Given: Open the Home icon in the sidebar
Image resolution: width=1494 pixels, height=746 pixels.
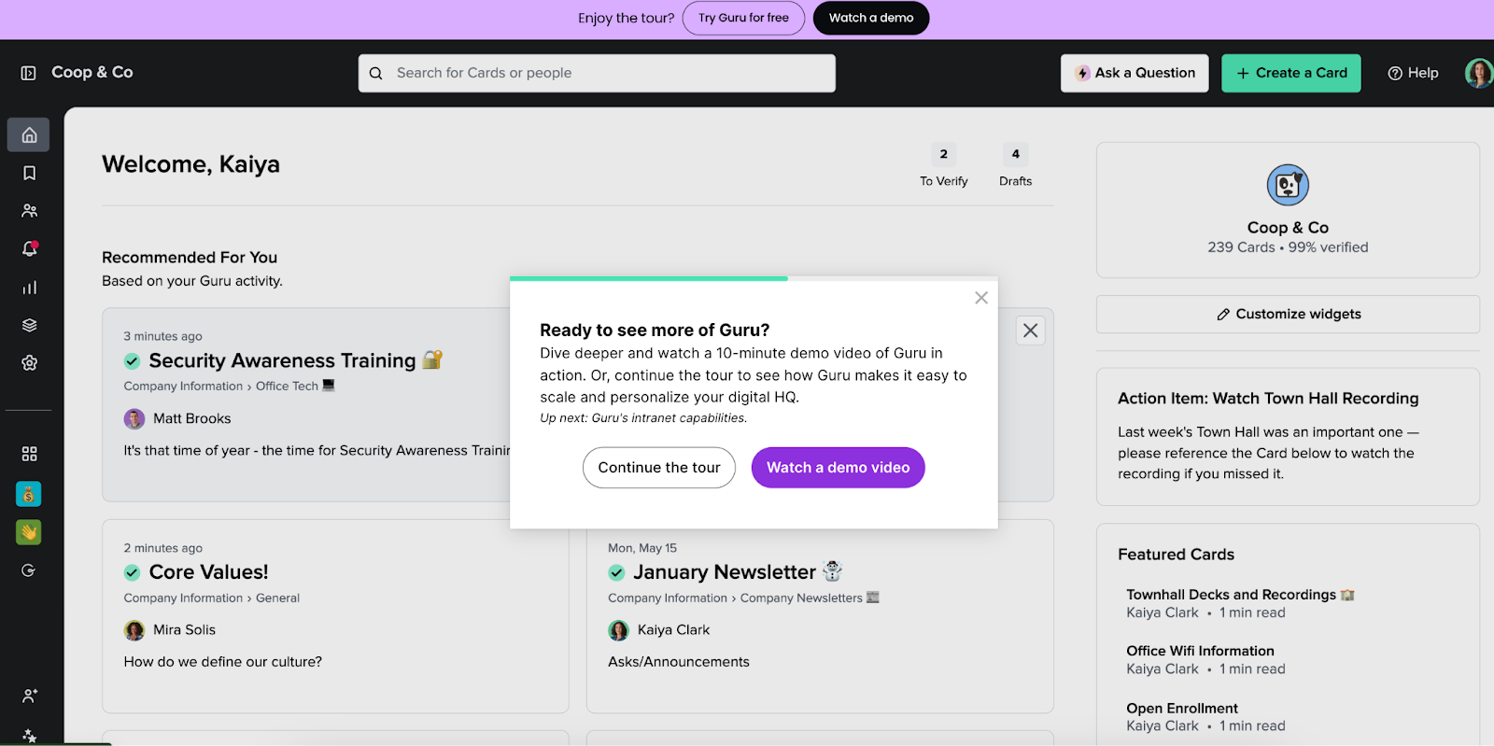Looking at the screenshot, I should point(29,134).
